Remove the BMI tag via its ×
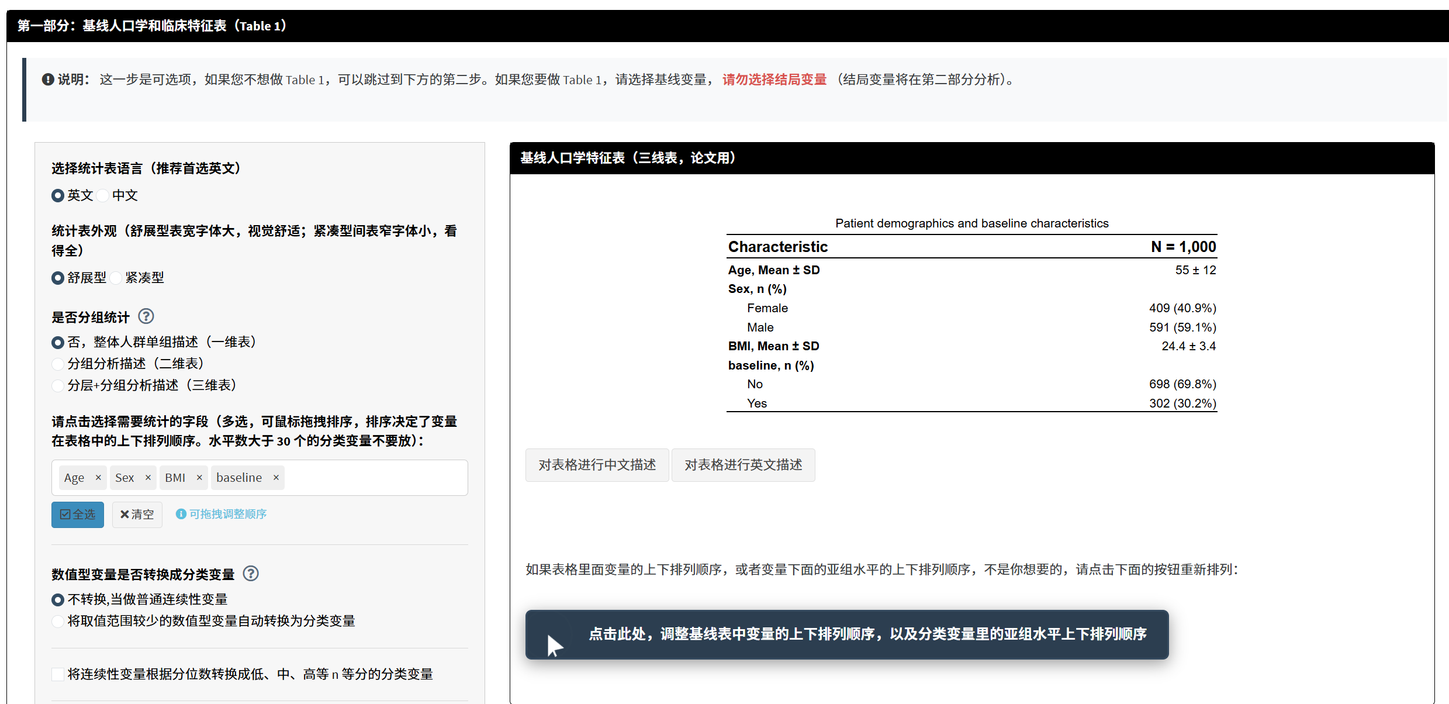This screenshot has width=1449, height=704. click(x=199, y=478)
